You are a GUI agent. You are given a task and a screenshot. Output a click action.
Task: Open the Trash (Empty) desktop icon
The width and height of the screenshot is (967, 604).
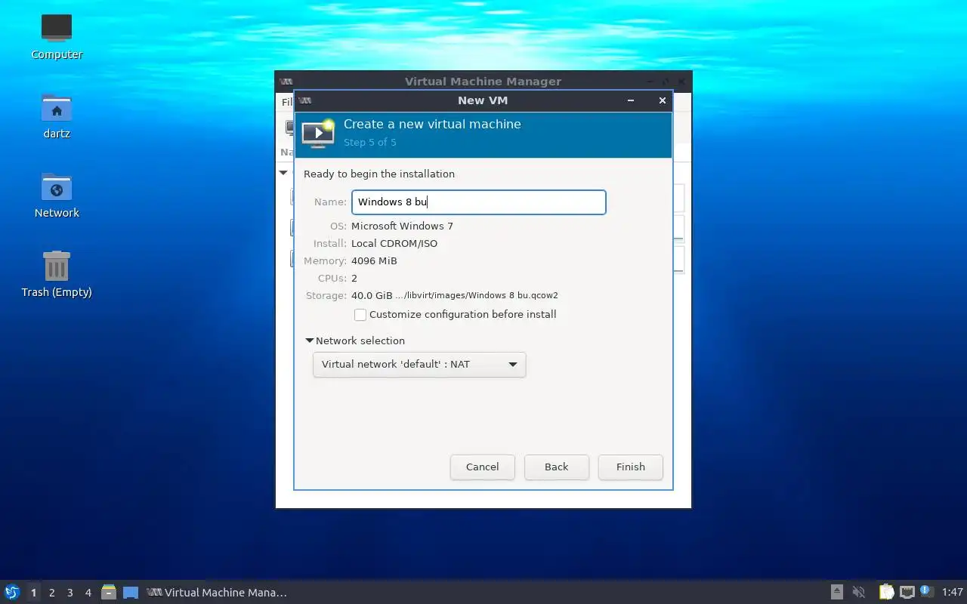tap(57, 275)
